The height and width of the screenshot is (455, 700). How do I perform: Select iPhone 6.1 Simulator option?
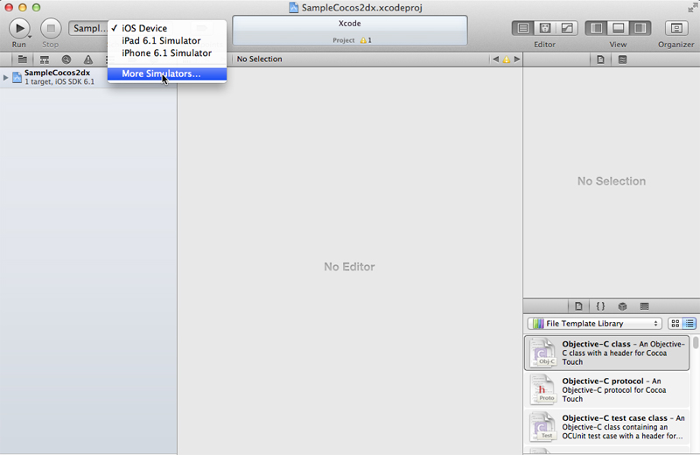point(167,53)
